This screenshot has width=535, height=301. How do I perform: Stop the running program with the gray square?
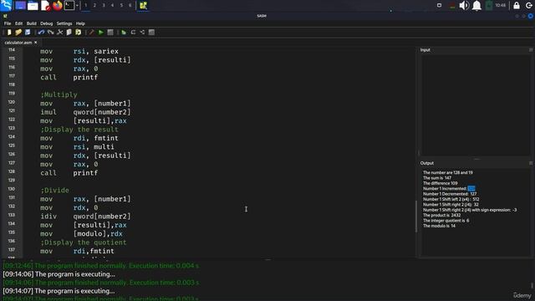click(110, 32)
